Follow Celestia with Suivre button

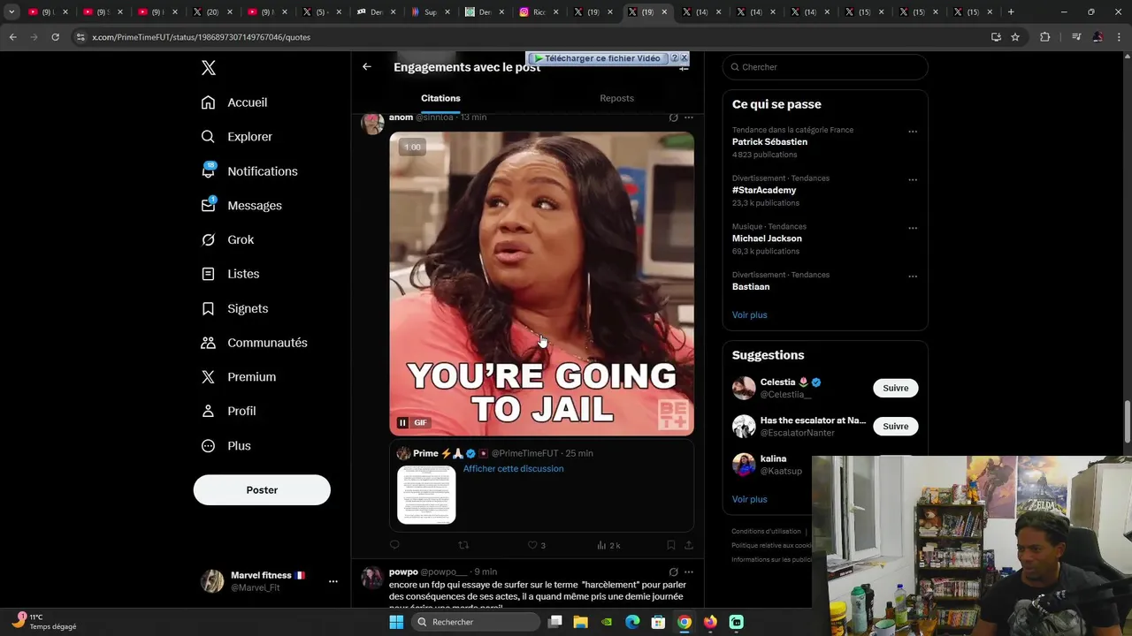pyautogui.click(x=895, y=388)
